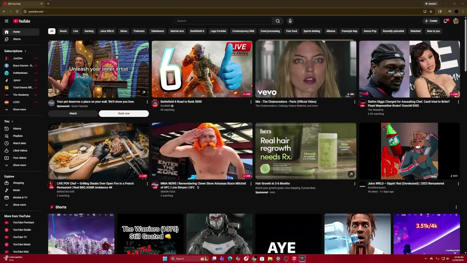Open the LIVE POV Chef steak thumbnail
The width and height of the screenshot is (467, 263).
coord(99,151)
